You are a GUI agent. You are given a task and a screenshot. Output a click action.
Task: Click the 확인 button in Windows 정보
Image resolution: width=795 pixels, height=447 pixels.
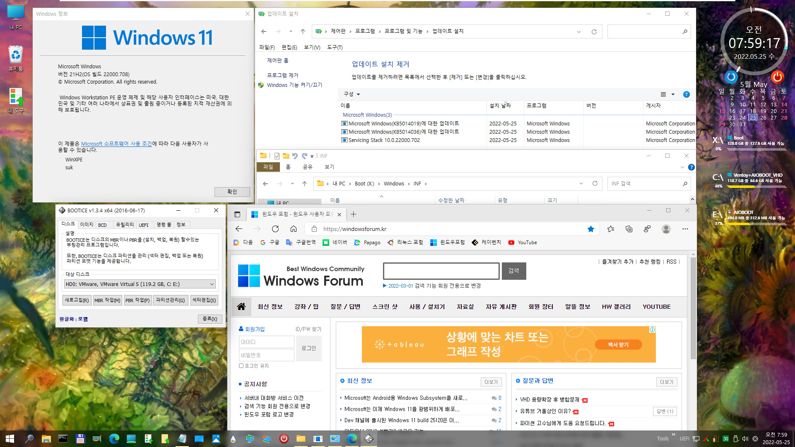click(x=232, y=192)
